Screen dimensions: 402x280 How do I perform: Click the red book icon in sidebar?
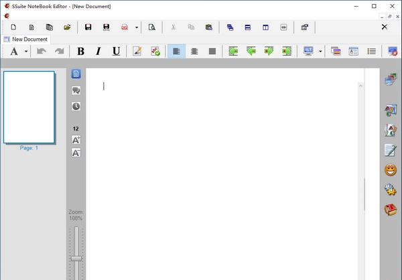pyautogui.click(x=391, y=210)
